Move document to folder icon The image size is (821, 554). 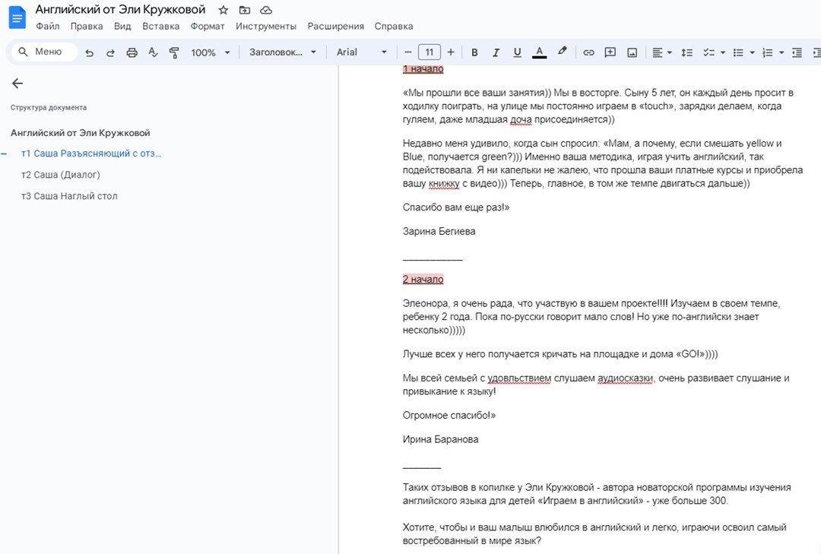tap(245, 10)
